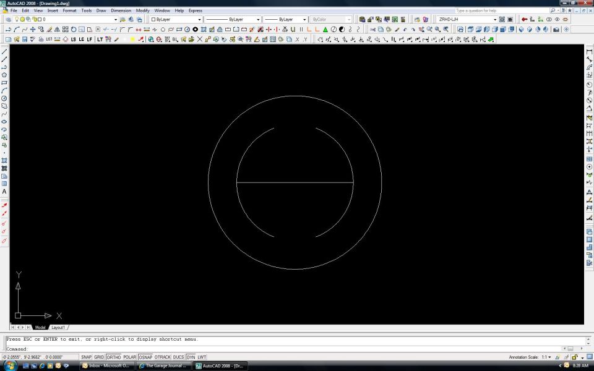Toggle DUCS in status bar

[178, 357]
